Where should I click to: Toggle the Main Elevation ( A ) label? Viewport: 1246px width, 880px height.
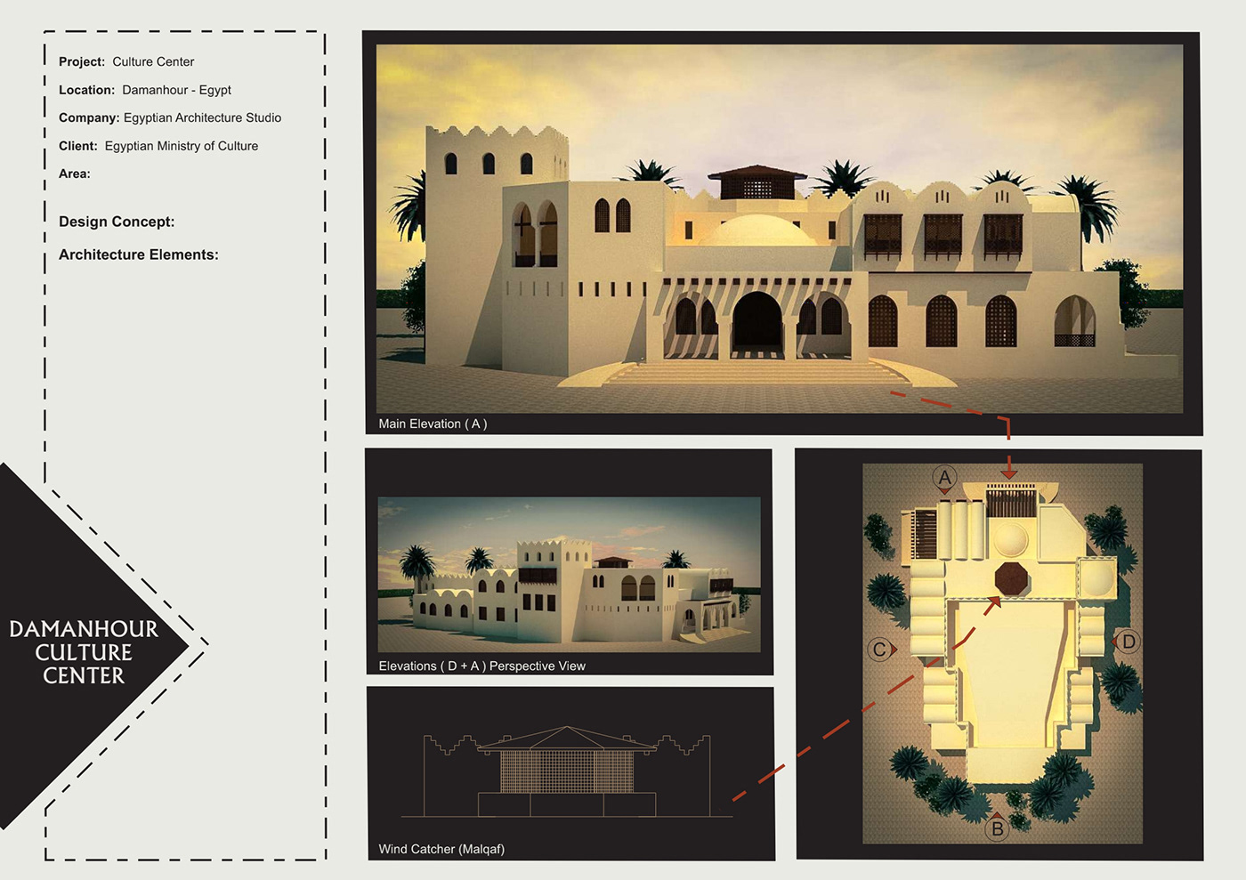pos(433,424)
